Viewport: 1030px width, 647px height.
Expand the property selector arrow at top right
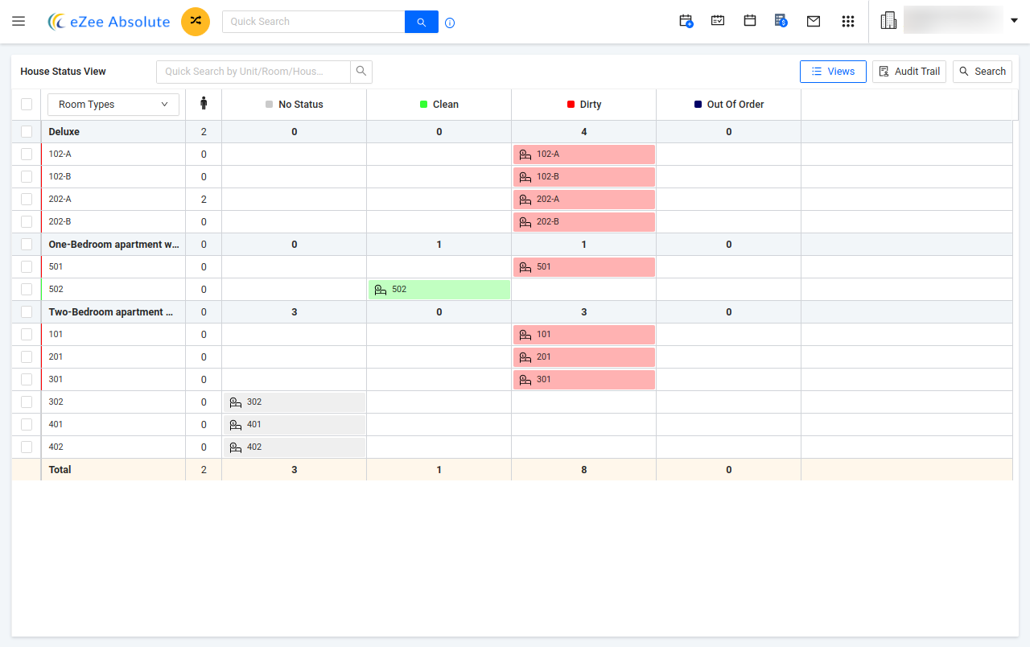pos(1014,20)
